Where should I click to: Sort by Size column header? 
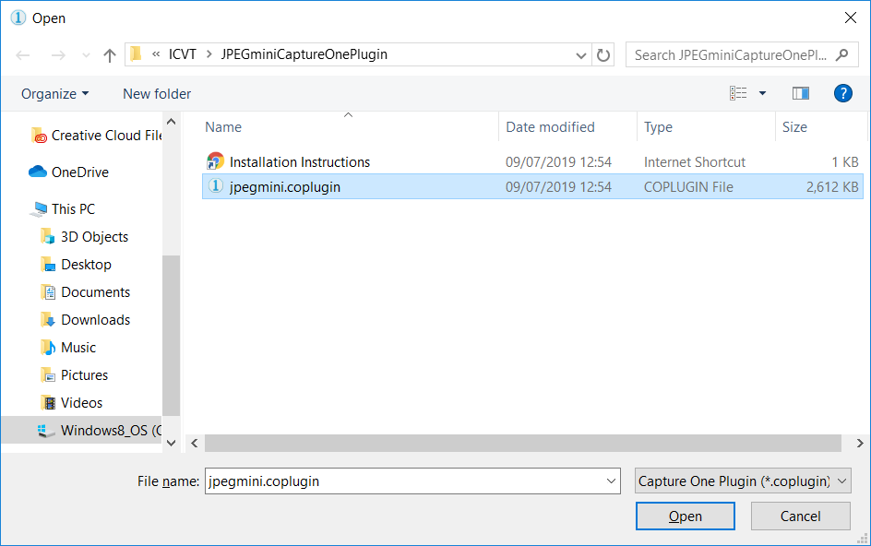click(x=794, y=127)
